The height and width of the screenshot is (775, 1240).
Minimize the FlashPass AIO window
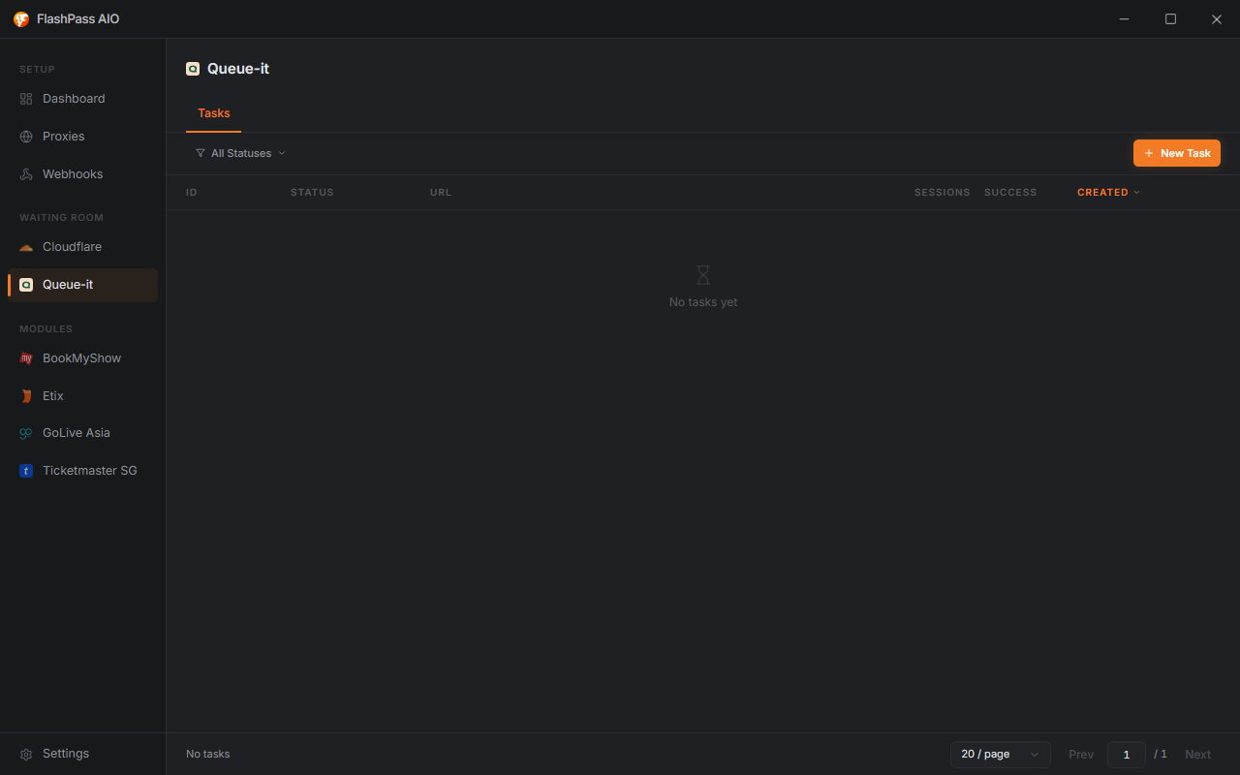point(1125,19)
